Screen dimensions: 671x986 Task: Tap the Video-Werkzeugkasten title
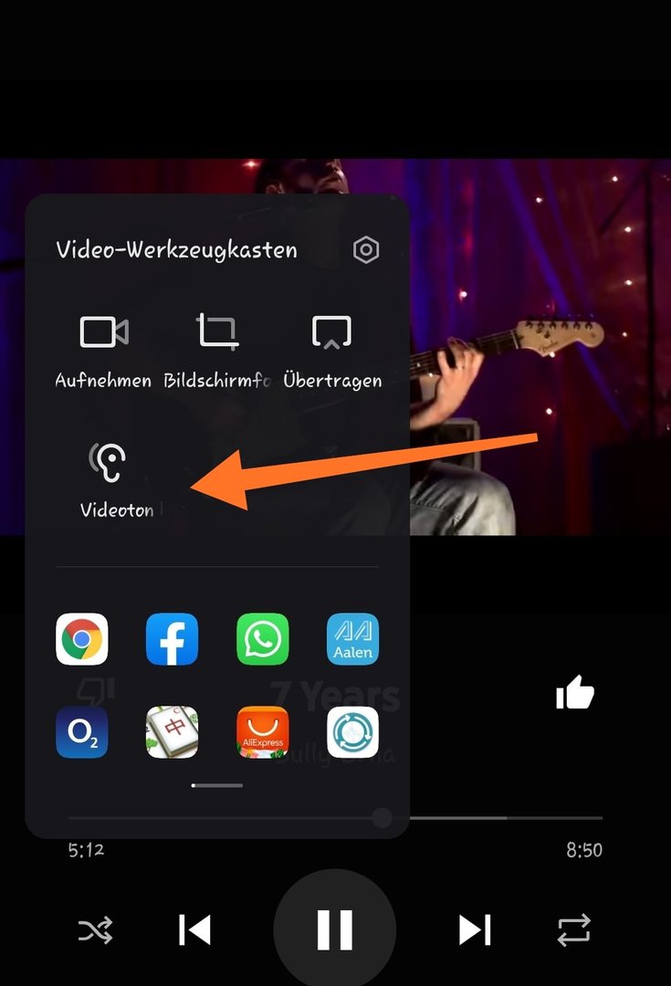177,249
